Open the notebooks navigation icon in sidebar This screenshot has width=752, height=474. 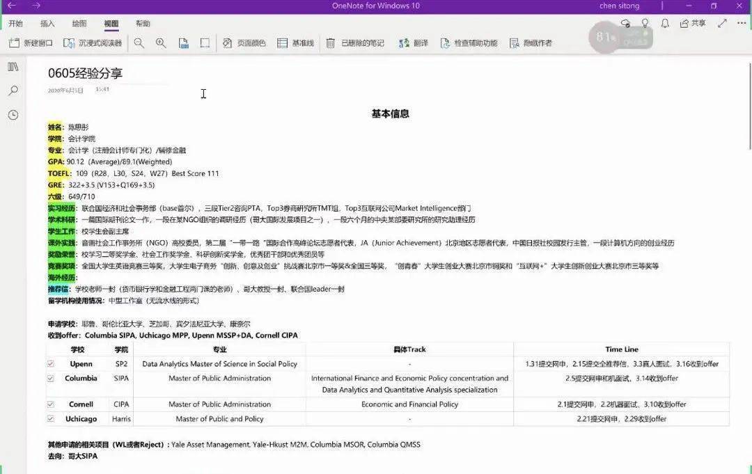coord(13,67)
